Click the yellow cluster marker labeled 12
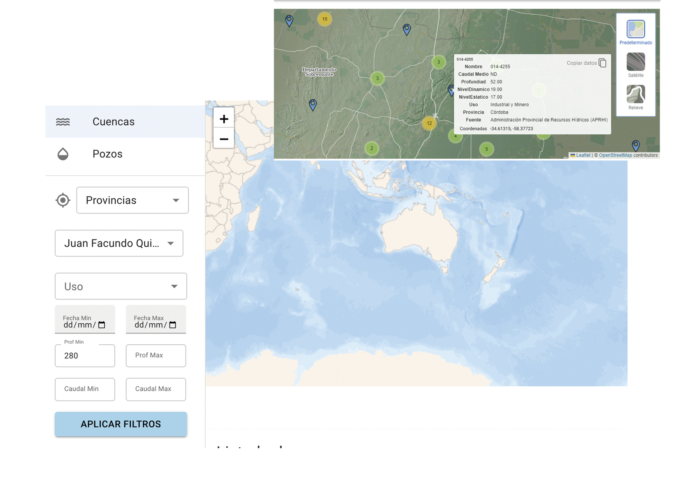 click(429, 123)
